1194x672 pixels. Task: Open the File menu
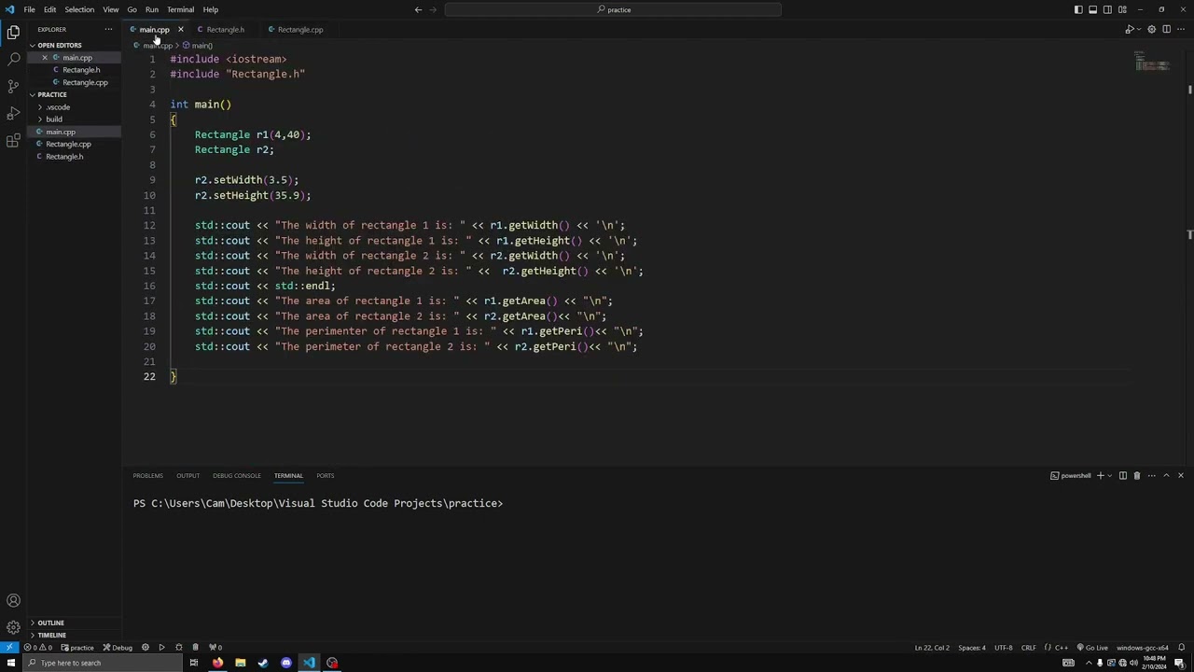(x=30, y=9)
